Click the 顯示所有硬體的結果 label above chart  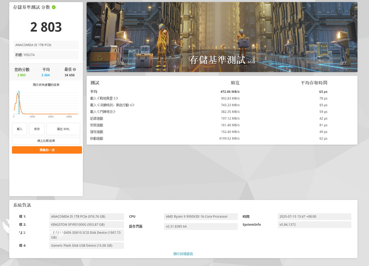(46, 85)
